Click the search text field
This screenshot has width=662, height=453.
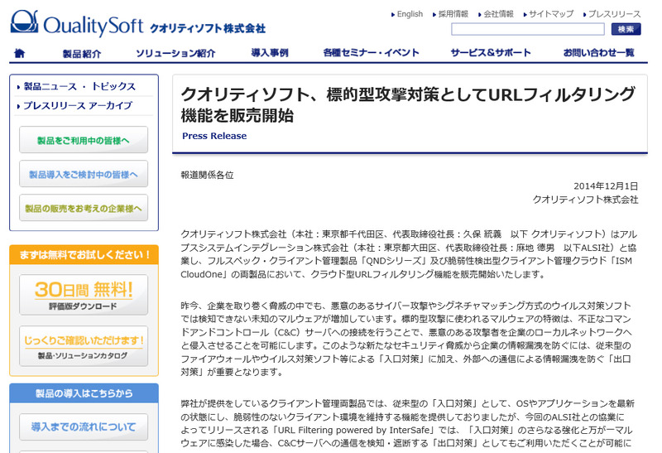(527, 29)
